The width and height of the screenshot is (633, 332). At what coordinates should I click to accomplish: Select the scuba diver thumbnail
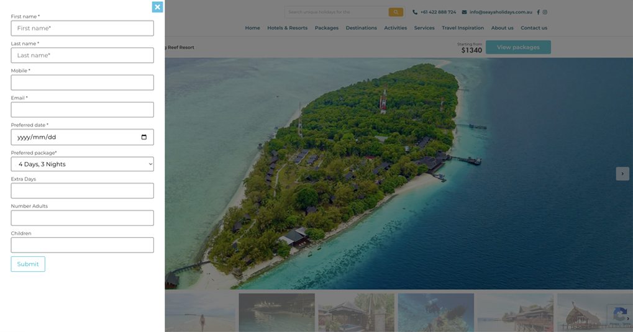(436, 313)
